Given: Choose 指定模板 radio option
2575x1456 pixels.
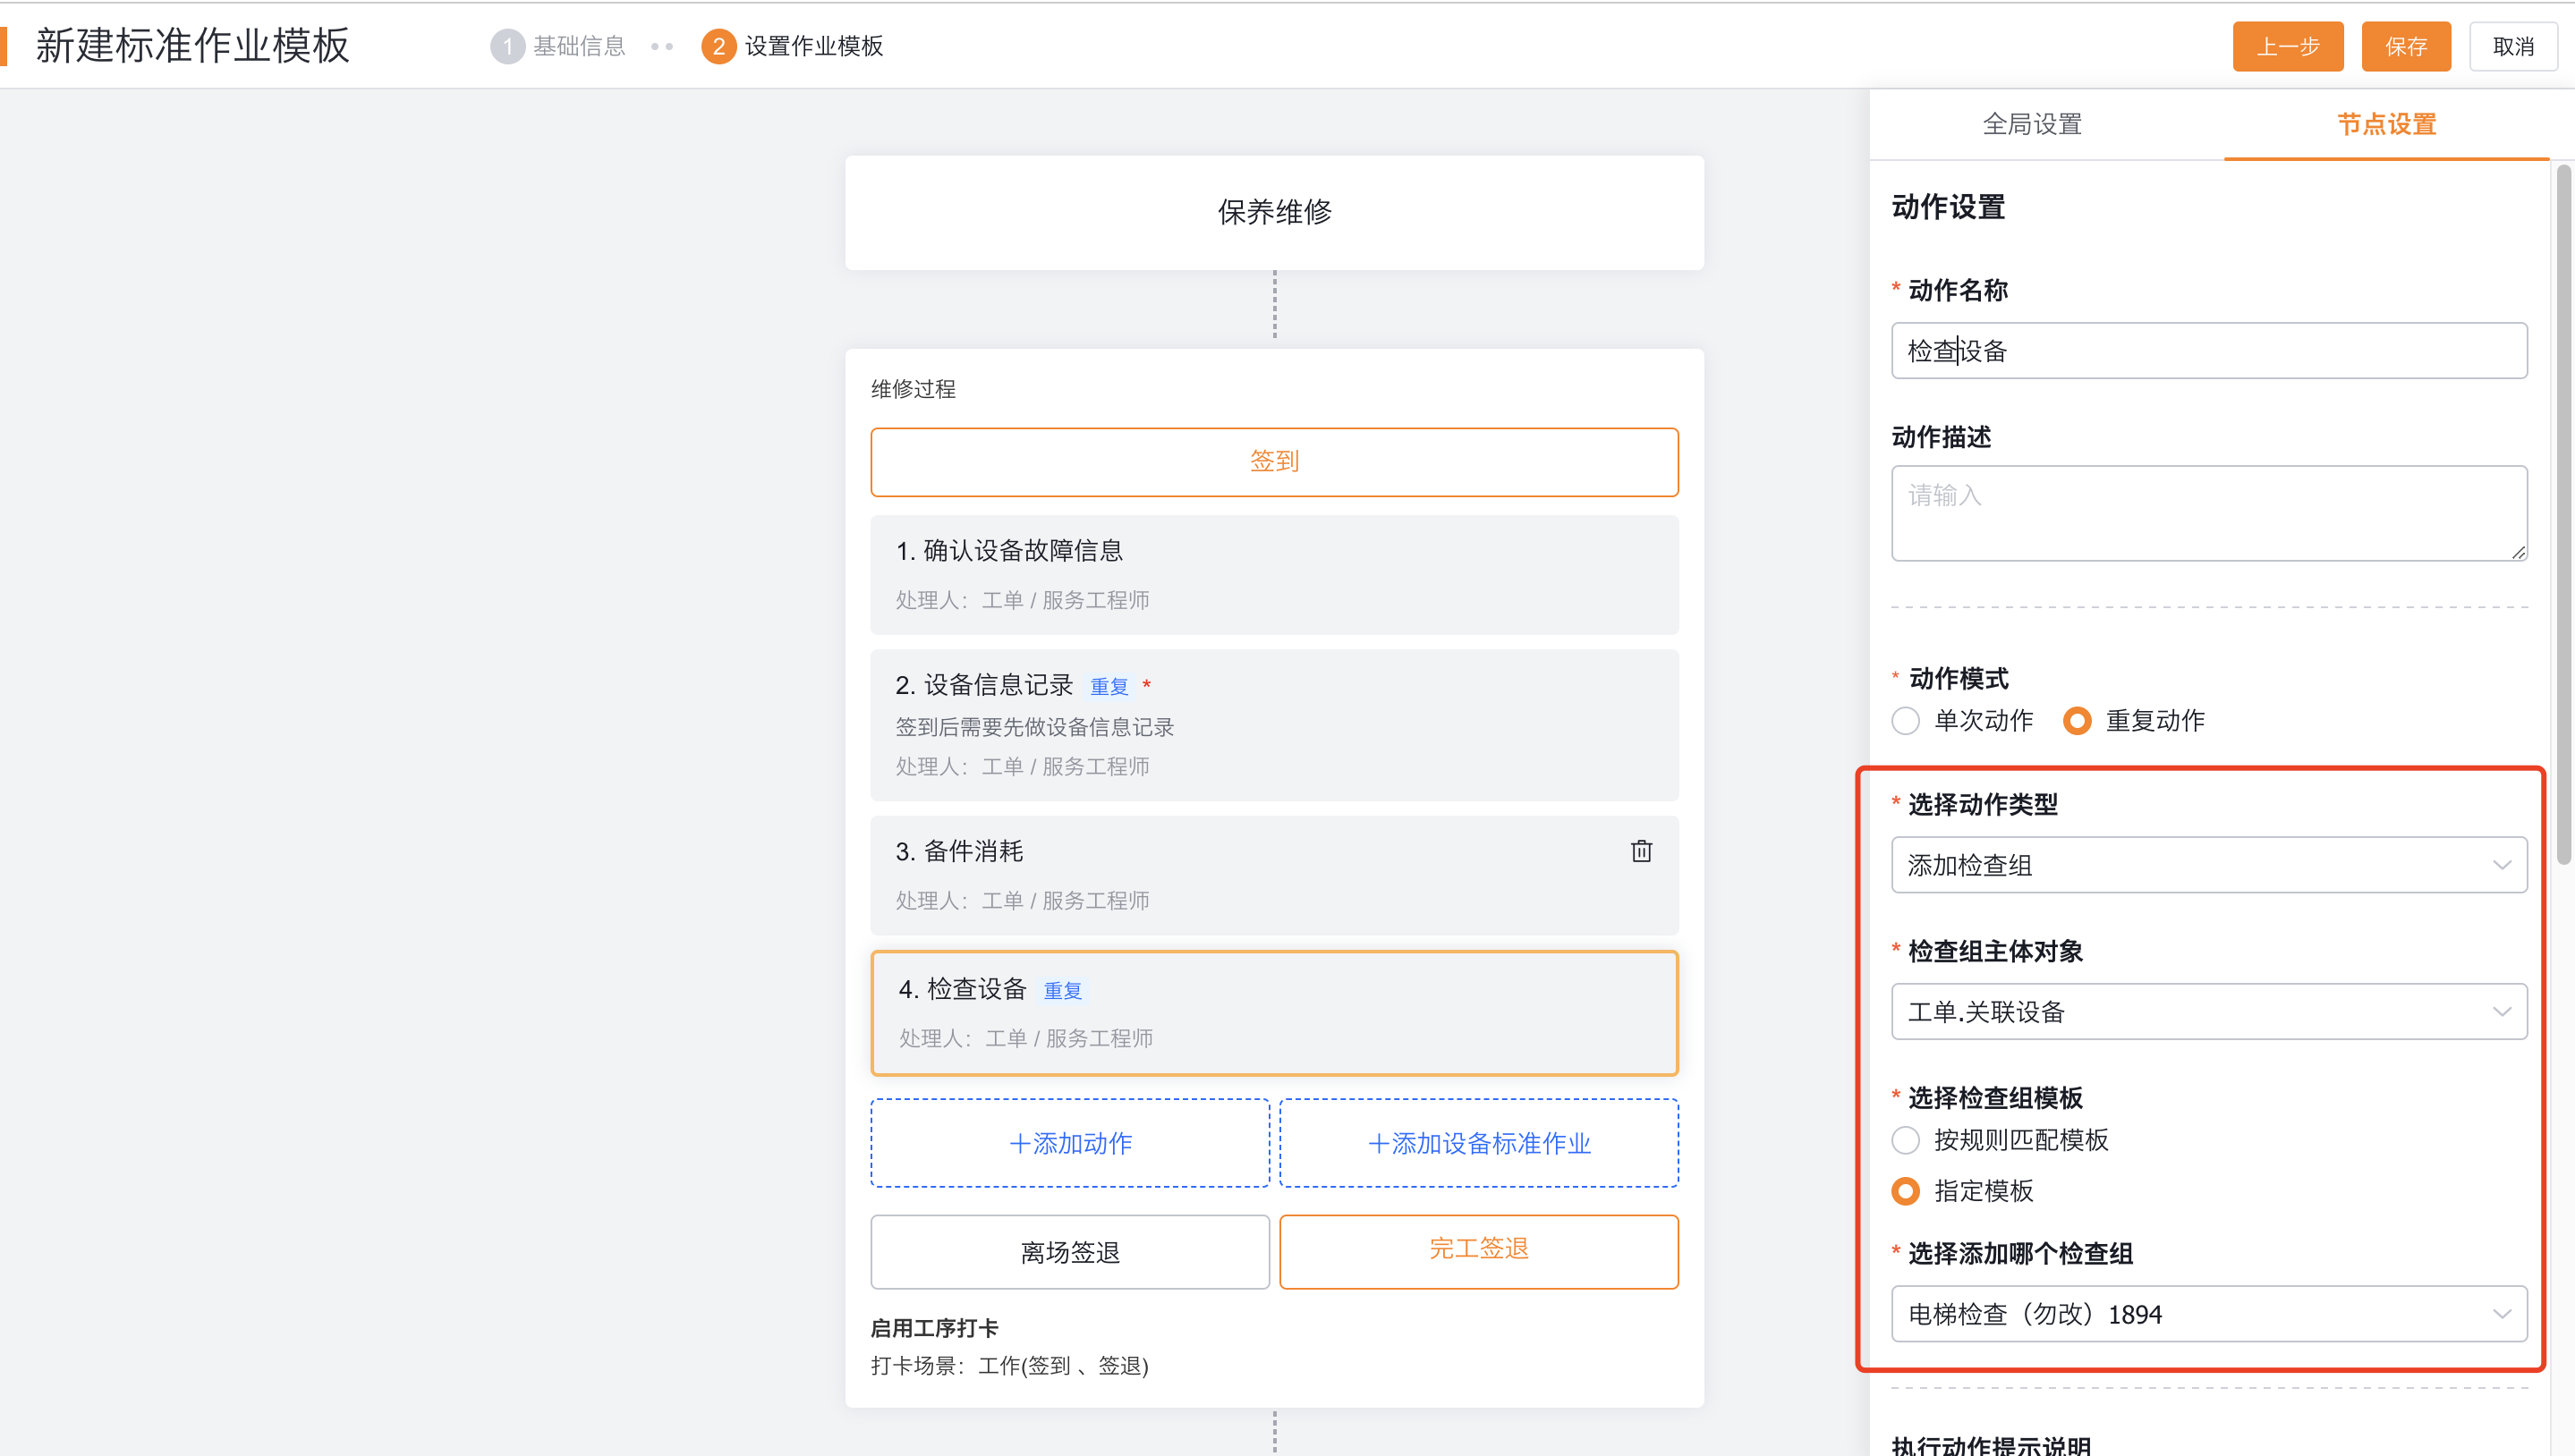Looking at the screenshot, I should (1906, 1191).
